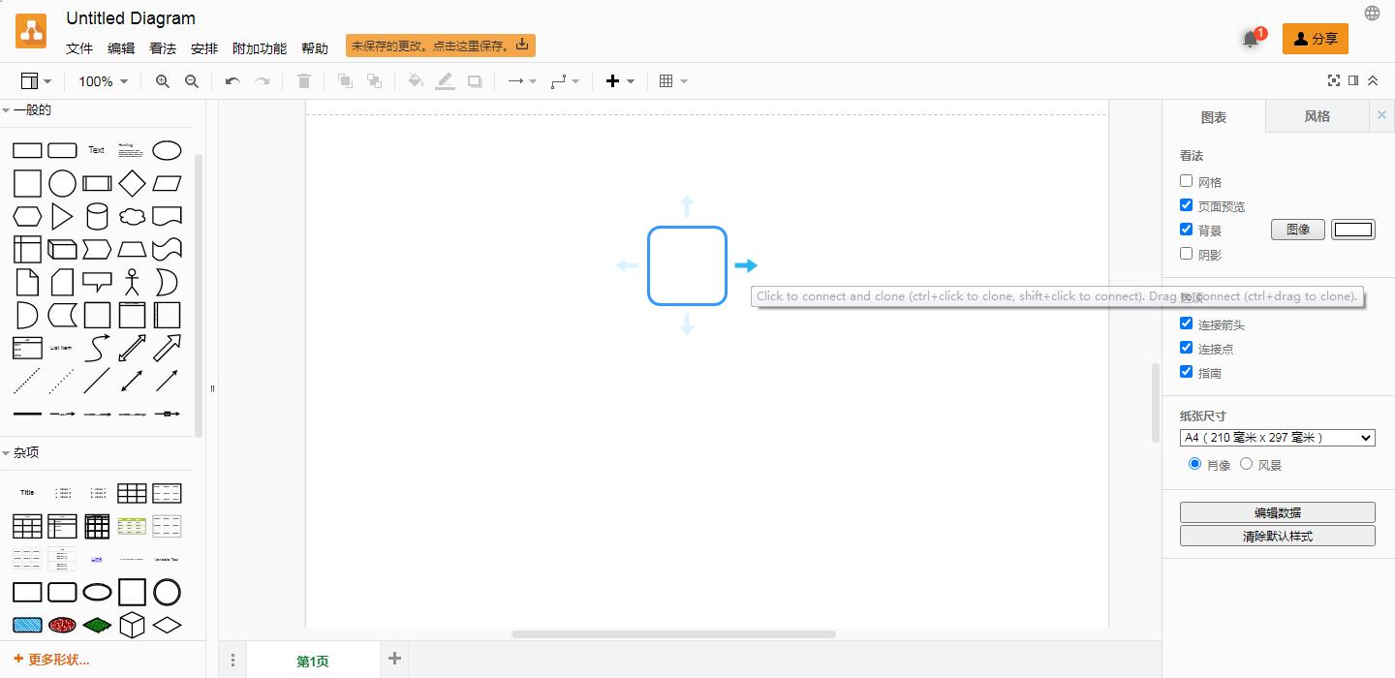Click the 编辑数据 button
This screenshot has width=1395, height=678.
[x=1277, y=512]
